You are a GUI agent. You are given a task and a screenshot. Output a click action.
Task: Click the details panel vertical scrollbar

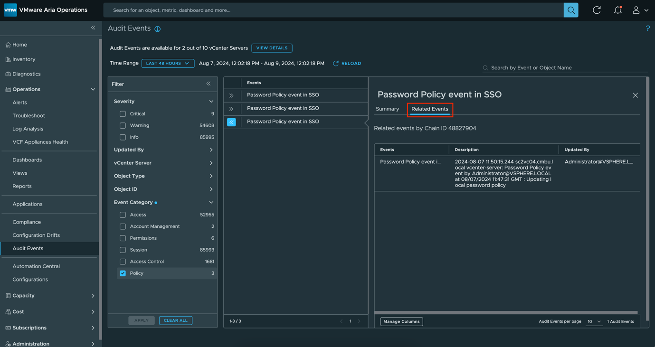tap(647, 199)
